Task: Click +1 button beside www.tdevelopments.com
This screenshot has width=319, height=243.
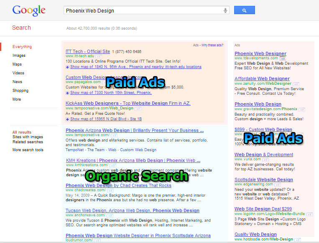Action: [x=283, y=58]
